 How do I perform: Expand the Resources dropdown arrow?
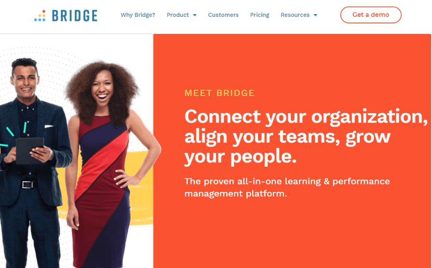coord(315,15)
